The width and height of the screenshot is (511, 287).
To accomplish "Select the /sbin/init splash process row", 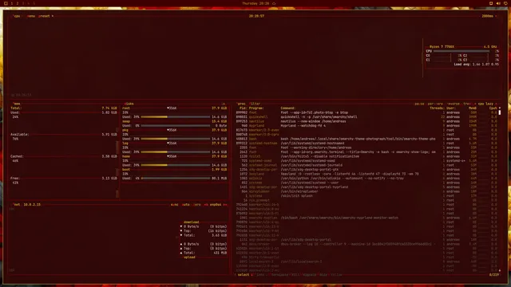I will (366, 196).
